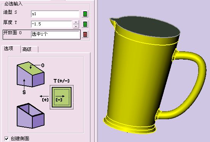Toggle the 创建侧面 checkbox

tap(6, 139)
